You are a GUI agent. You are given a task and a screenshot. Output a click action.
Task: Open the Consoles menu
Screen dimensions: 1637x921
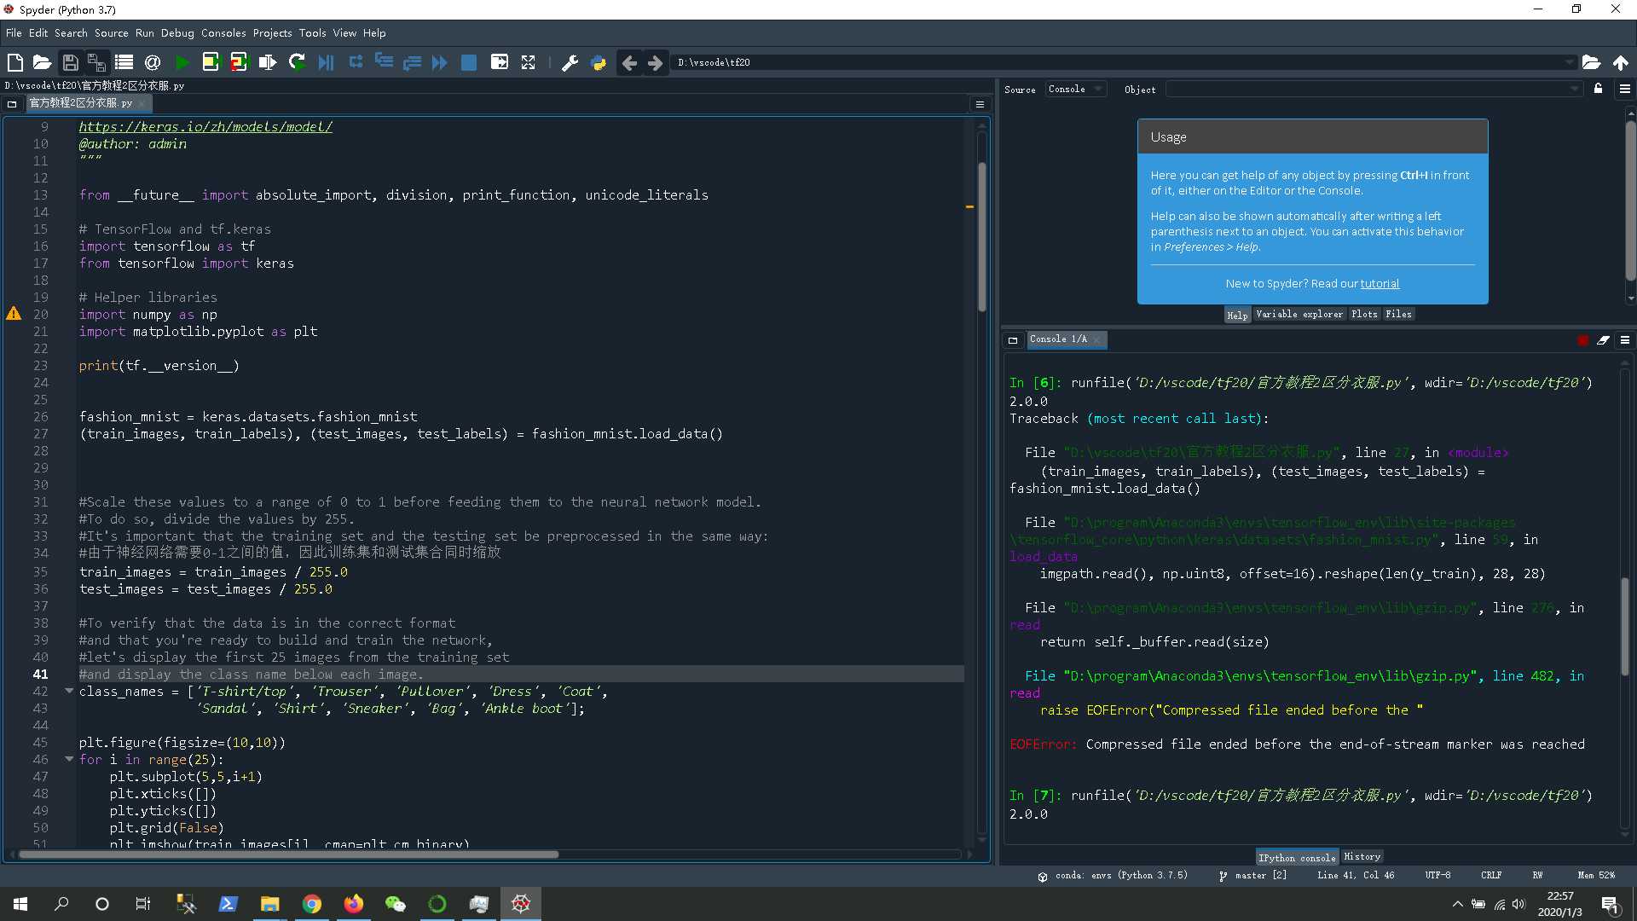223,33
